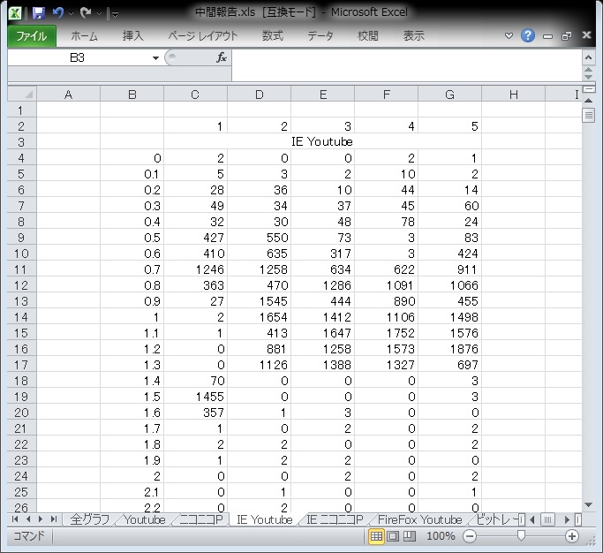
Task: Switch to Normal view icon
Action: [x=376, y=536]
